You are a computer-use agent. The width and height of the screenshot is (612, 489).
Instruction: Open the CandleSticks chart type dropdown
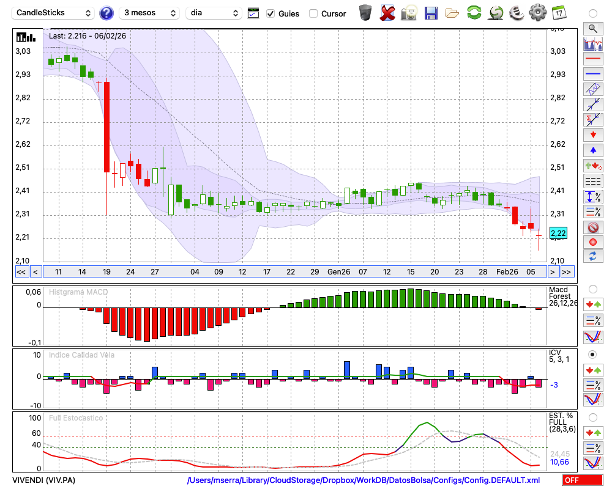(x=54, y=13)
